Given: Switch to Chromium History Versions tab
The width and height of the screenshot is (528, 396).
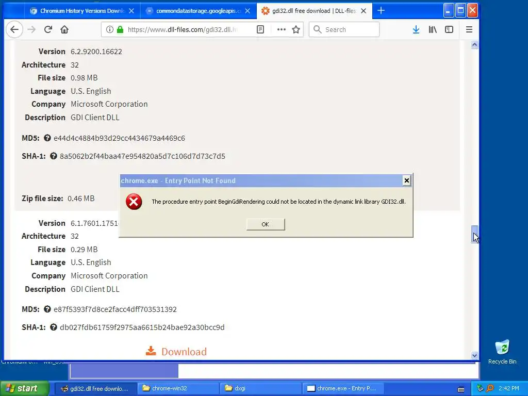Looking at the screenshot, I should pyautogui.click(x=82, y=11).
